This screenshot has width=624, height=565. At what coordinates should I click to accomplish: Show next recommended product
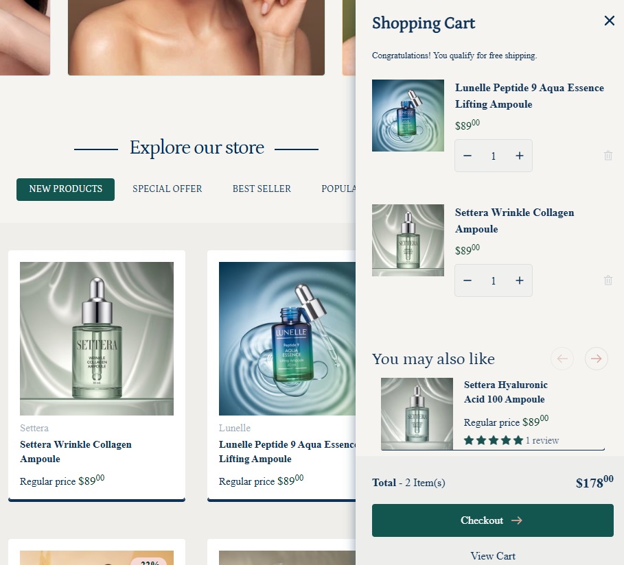click(596, 359)
